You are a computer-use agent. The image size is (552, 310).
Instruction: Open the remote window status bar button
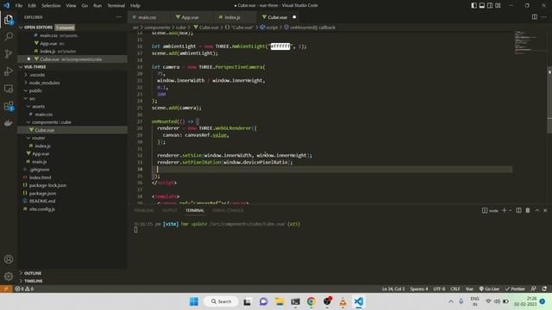[6, 288]
